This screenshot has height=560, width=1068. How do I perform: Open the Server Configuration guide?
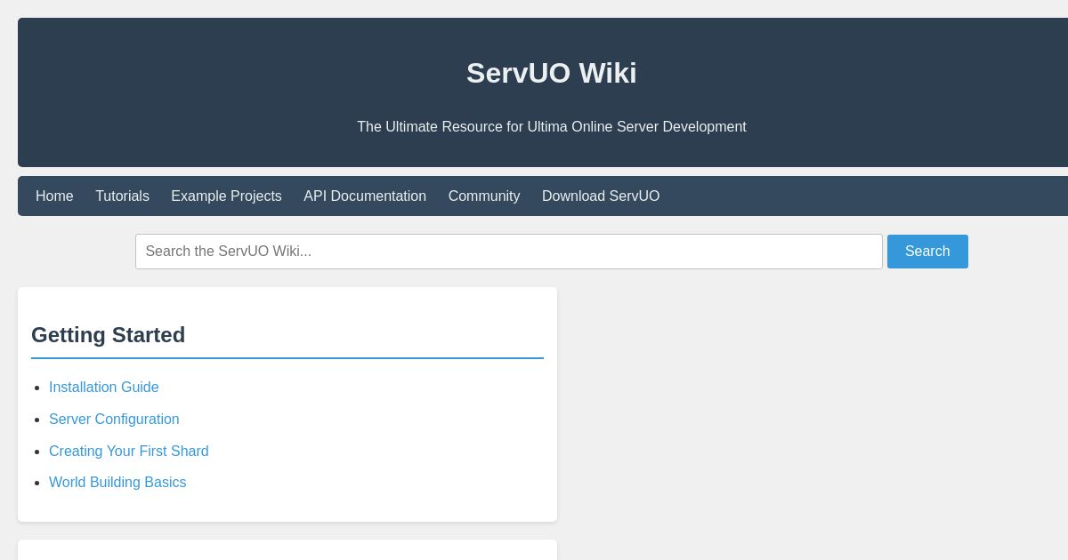(114, 420)
